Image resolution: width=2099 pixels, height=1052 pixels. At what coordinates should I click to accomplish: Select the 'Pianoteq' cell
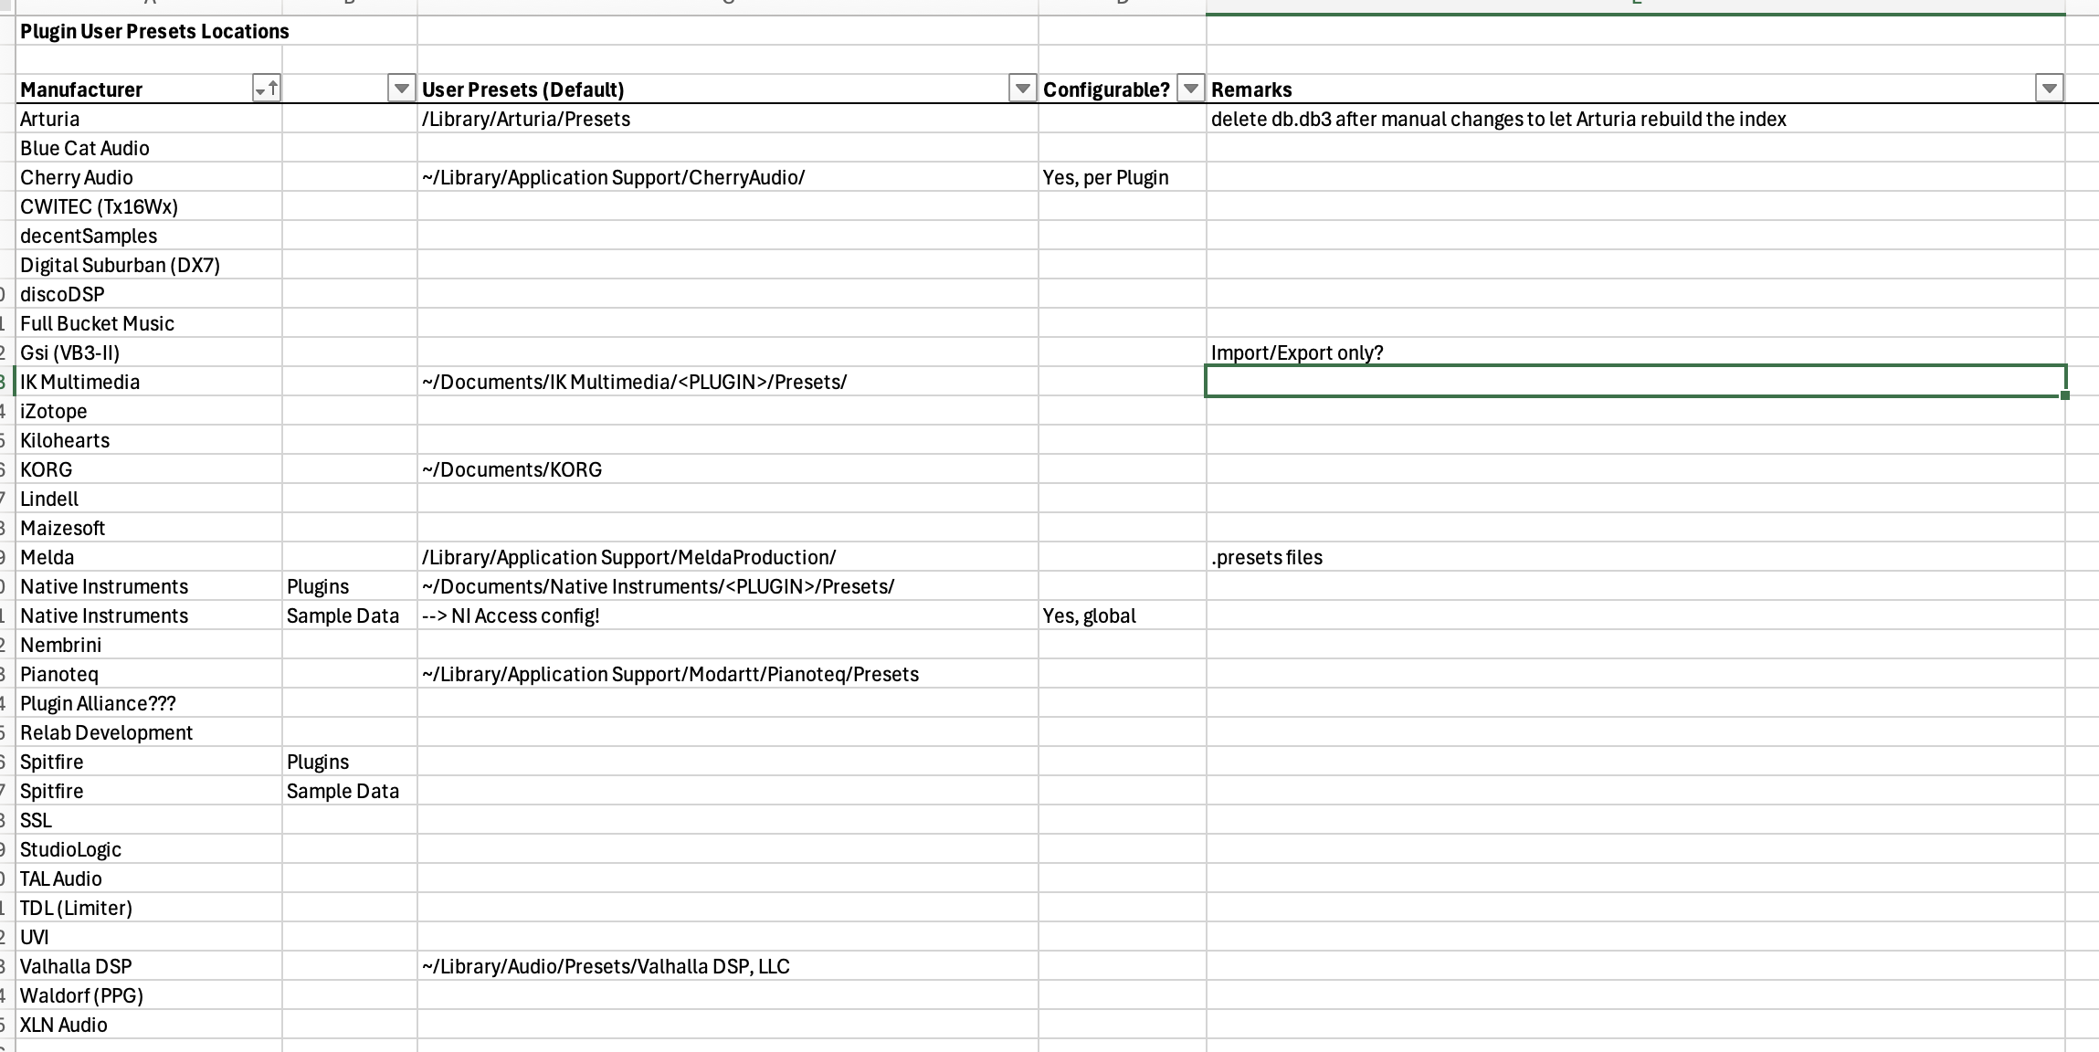[x=149, y=674]
